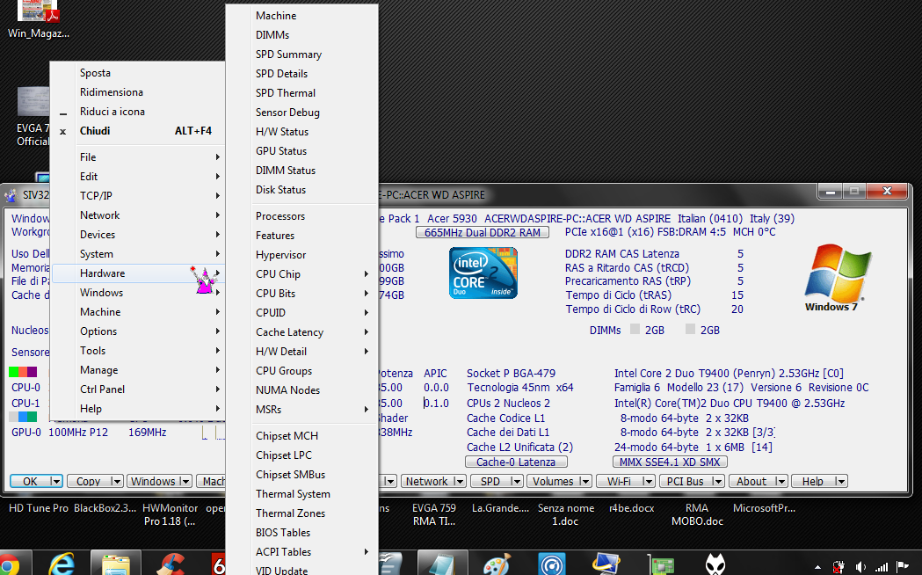
Task: Click the blue swatch above GPU-0
Action: (23, 417)
